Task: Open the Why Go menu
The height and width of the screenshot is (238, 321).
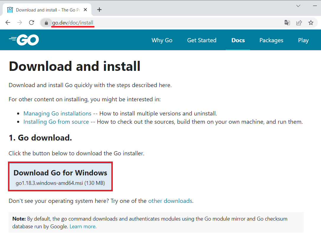Action: [x=162, y=40]
